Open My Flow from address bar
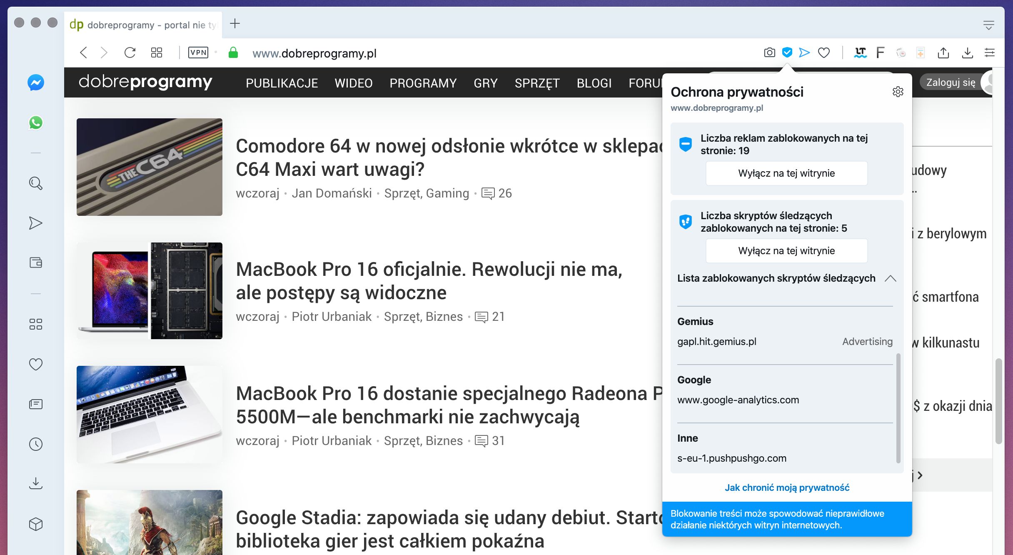Image resolution: width=1013 pixels, height=555 pixels. (804, 52)
